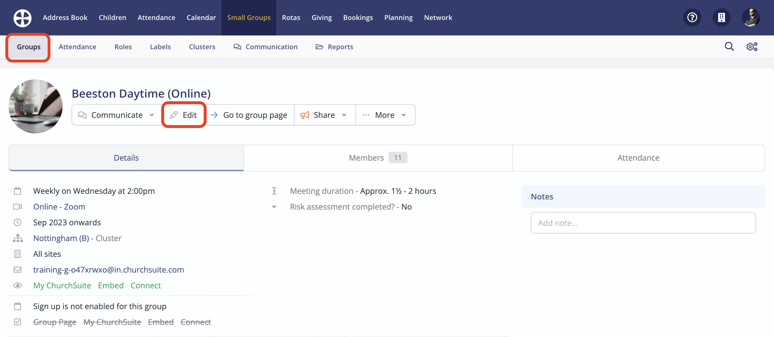Open search in the Small Groups module
Image resolution: width=774 pixels, height=337 pixels.
729,46
